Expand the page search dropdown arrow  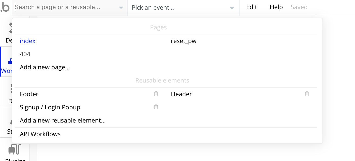[121, 8]
